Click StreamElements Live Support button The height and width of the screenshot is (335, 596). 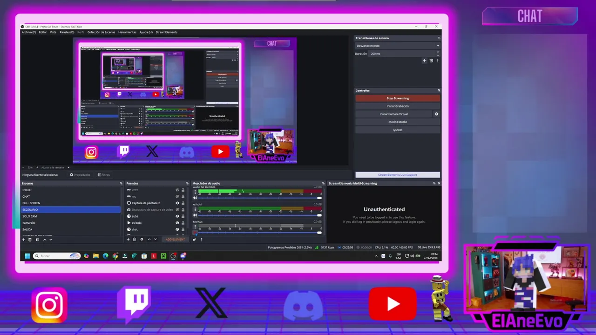(x=398, y=175)
